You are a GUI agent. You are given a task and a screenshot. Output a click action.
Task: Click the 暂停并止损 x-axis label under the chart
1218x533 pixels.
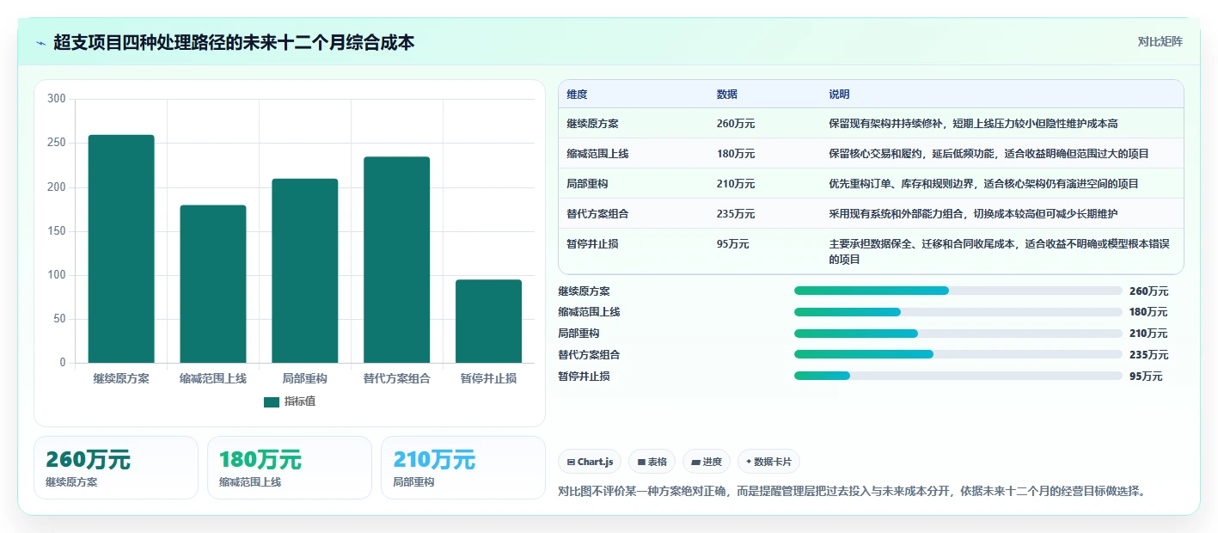tap(489, 378)
